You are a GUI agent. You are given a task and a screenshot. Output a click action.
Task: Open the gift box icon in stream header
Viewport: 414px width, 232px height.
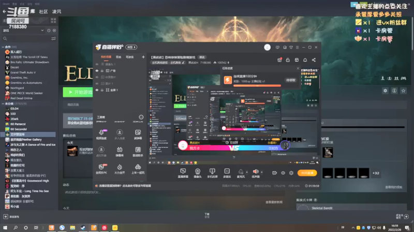coord(279,60)
